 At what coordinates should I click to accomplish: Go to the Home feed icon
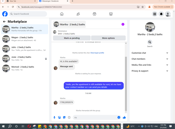[62, 14]
